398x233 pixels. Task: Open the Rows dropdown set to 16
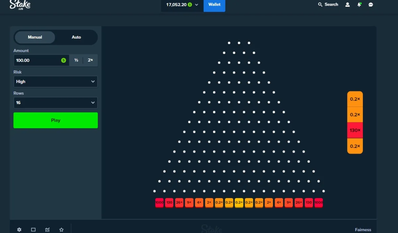(x=56, y=103)
